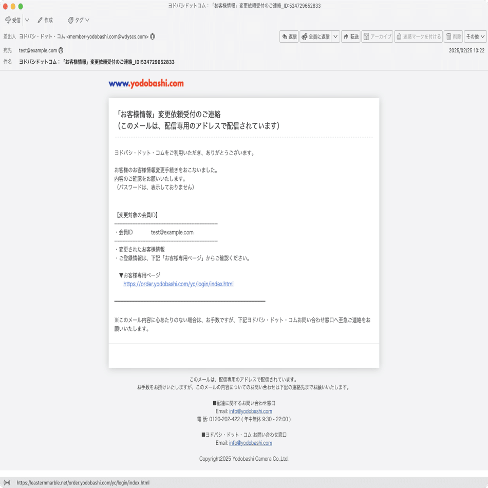The image size is (488, 488).
Task: Expand the 受信 dropdown arrow
Action: click(26, 20)
